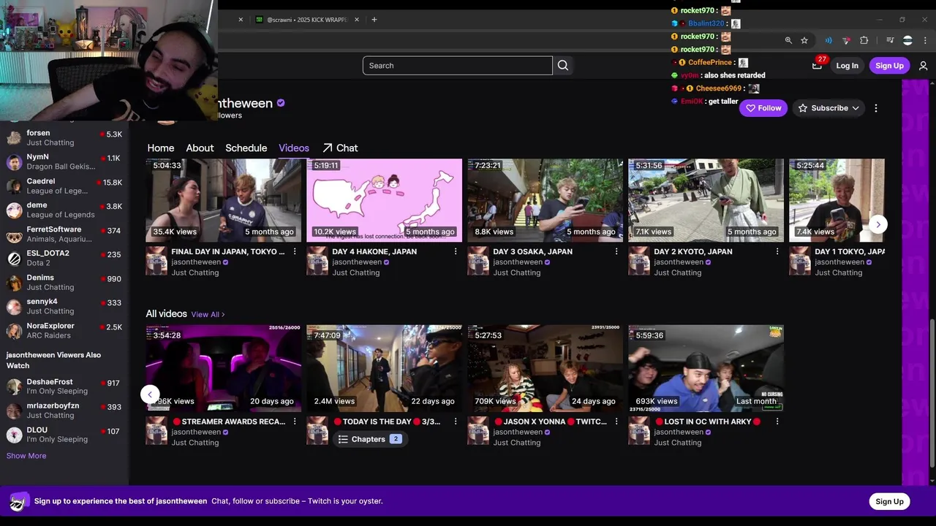The width and height of the screenshot is (936, 526).
Task: Open options for STREAMER AWARDS RECAP video
Action: [x=295, y=422]
